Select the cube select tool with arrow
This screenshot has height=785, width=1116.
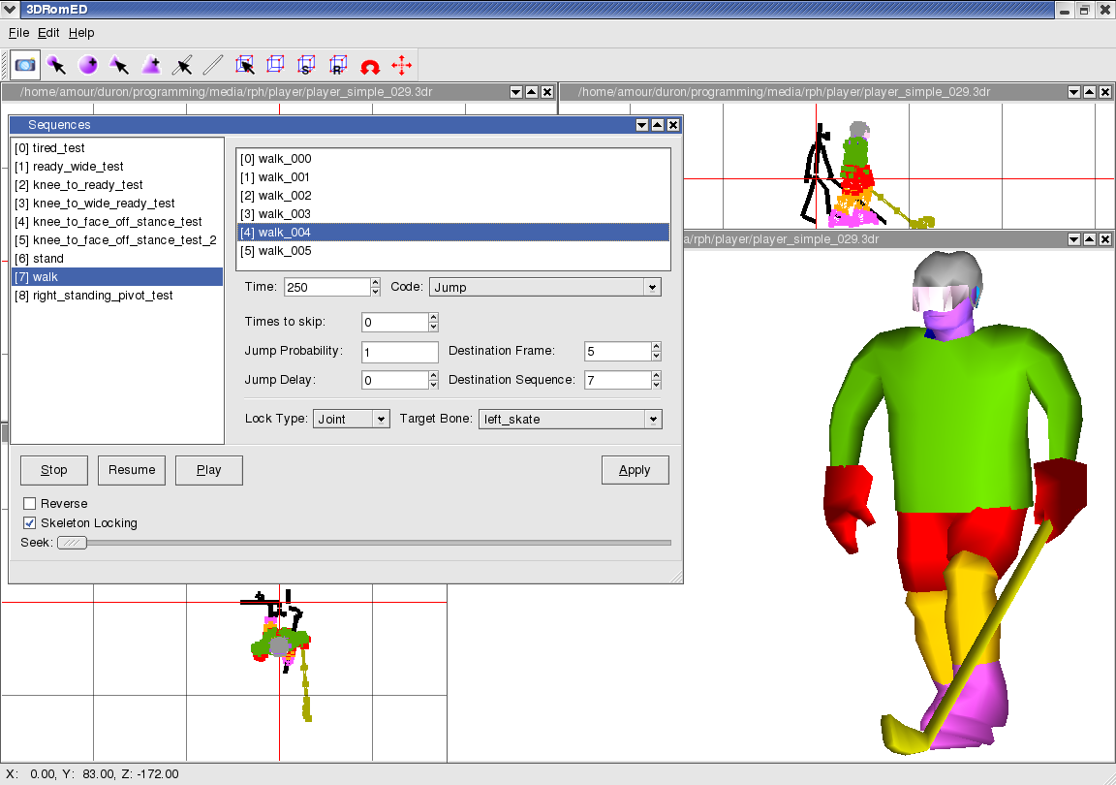tap(244, 66)
